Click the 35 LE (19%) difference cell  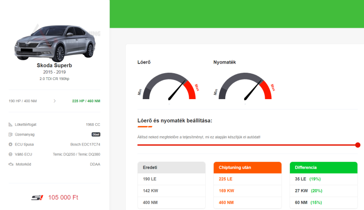(324, 179)
